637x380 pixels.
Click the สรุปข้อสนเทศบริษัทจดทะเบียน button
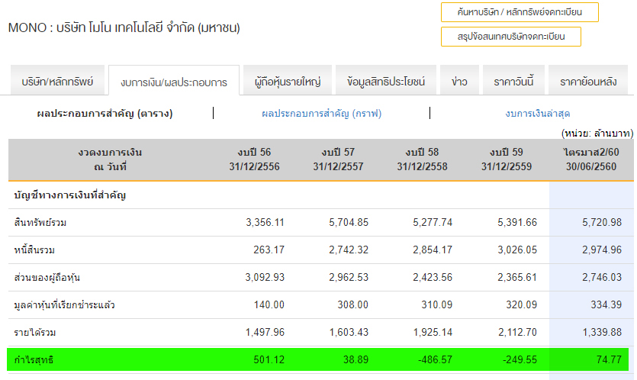[511, 37]
